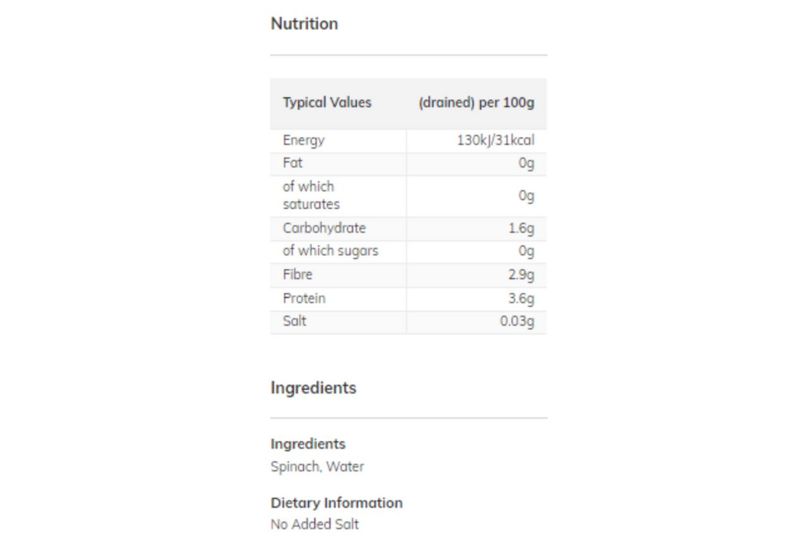810x540 pixels.
Task: Click the 130kJ/31kcal energy value
Action: [x=496, y=141]
